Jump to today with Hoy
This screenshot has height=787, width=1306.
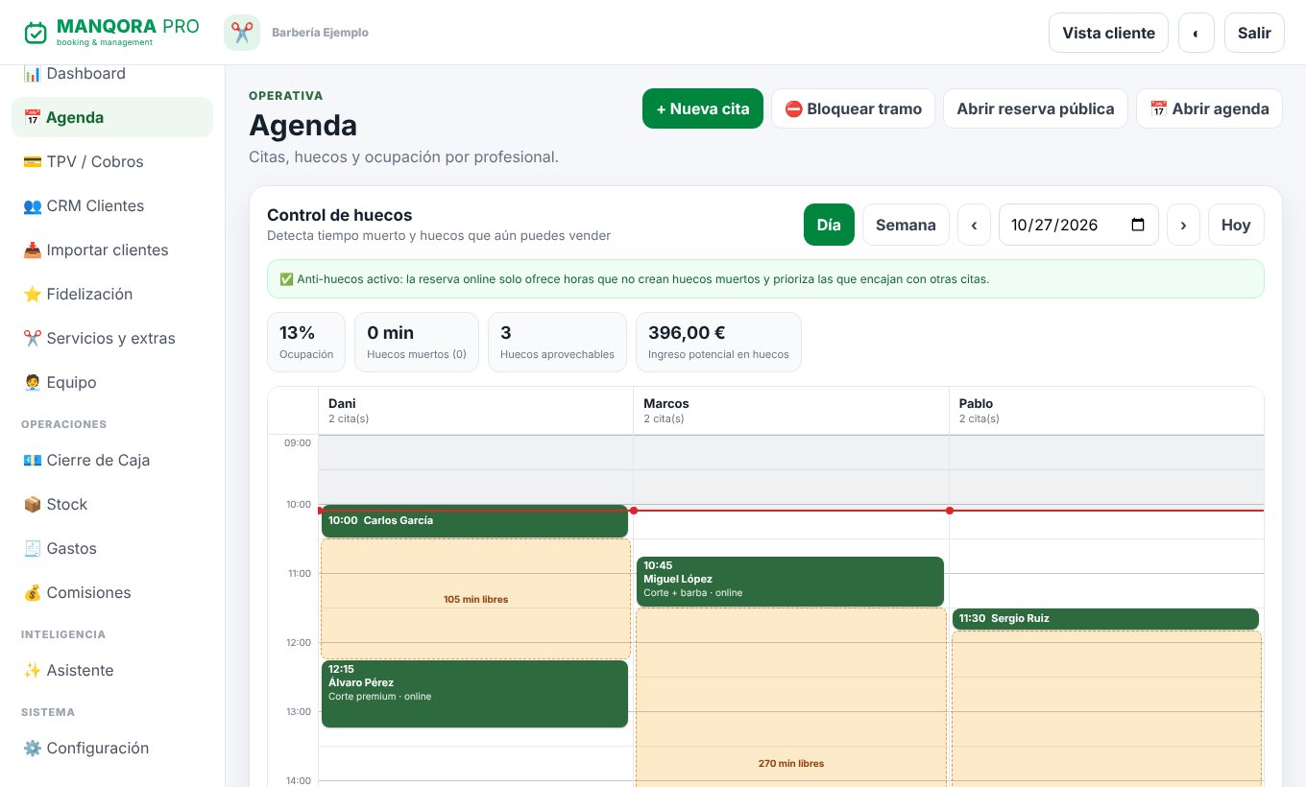[x=1236, y=225]
